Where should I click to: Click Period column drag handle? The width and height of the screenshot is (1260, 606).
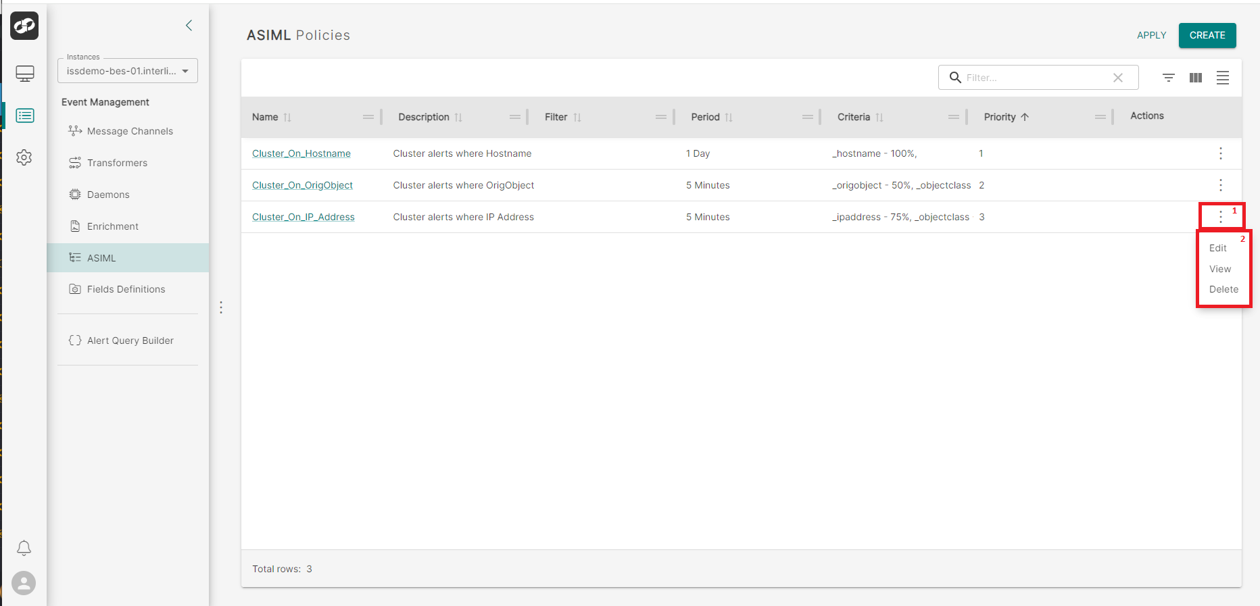pos(808,117)
